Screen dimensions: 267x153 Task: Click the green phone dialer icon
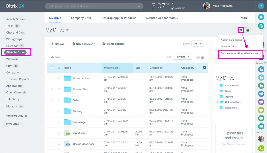261,148
